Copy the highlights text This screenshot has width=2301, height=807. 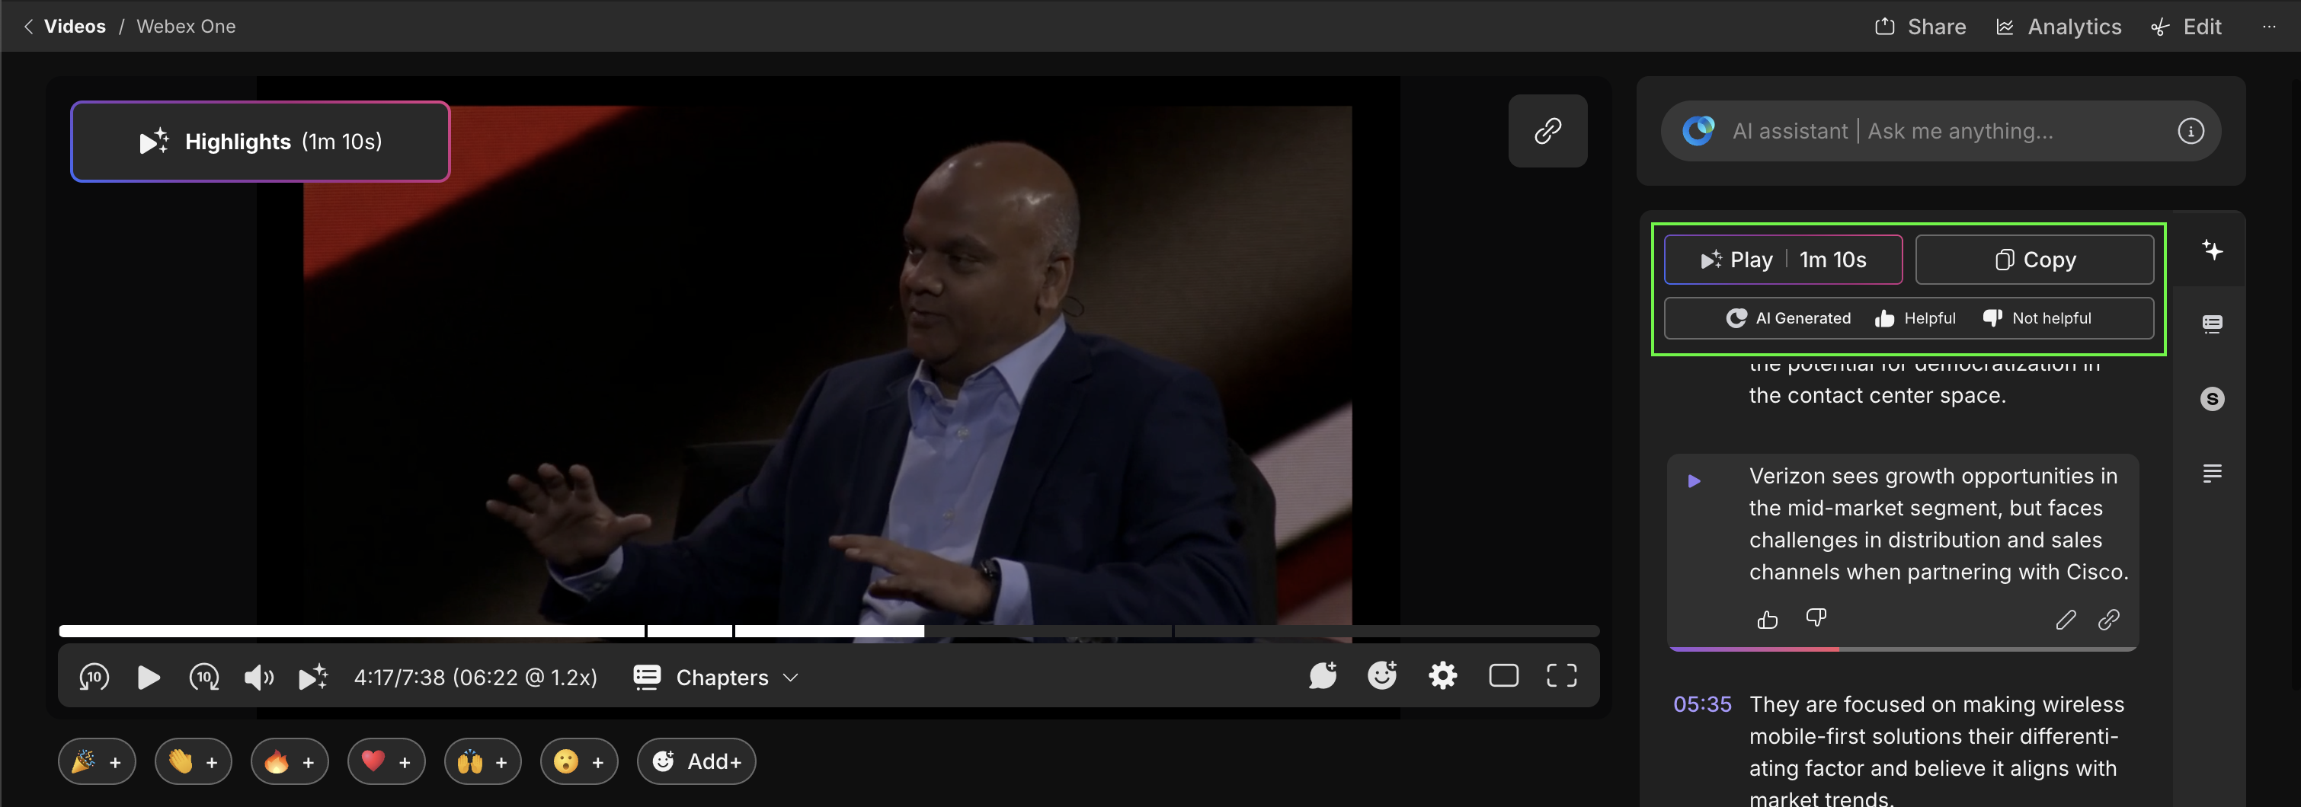(x=2035, y=260)
